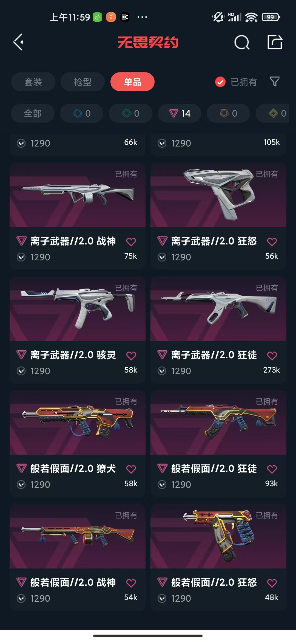Viewport: 296px width, 642px height.
Task: Tap heart icon for 般若假面//2.0 狂徒
Action: (272, 469)
